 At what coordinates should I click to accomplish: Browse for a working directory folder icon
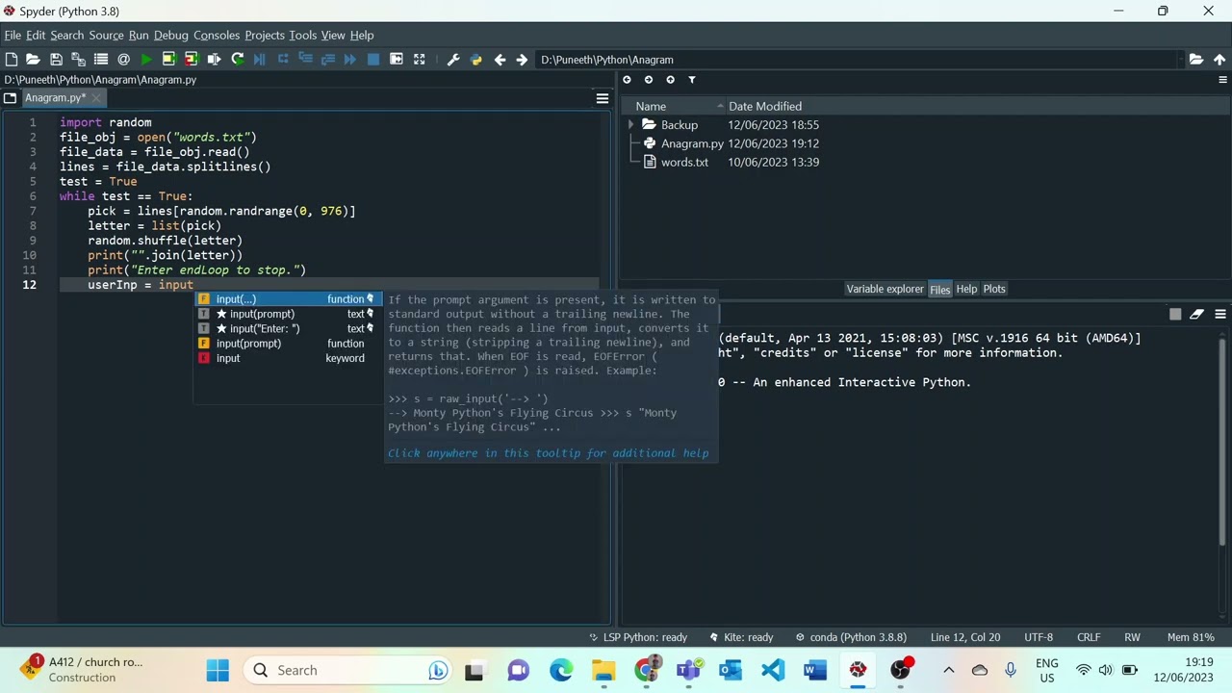1196,60
